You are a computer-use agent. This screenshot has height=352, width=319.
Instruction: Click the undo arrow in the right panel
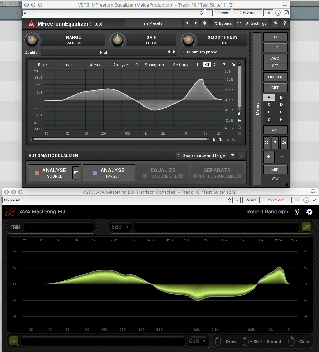[x=269, y=157]
